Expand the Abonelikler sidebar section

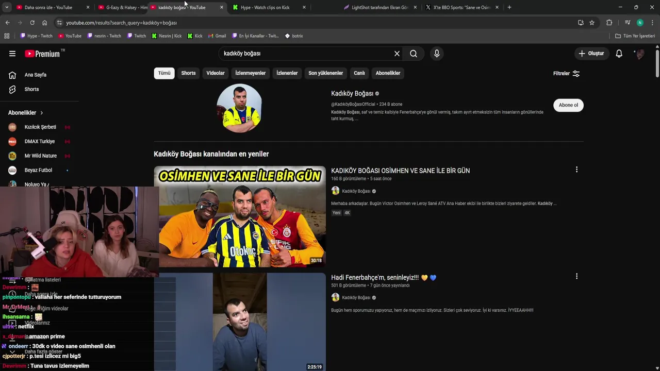(26, 113)
